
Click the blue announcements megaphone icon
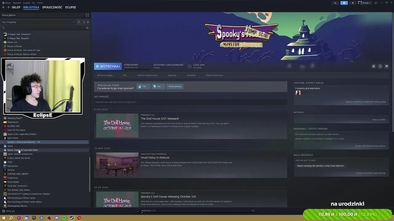click(344, 3)
